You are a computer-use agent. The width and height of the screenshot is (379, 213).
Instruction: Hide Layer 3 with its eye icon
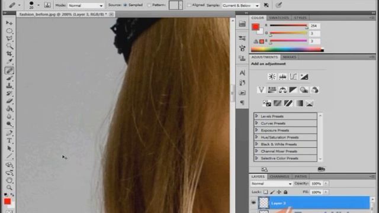click(x=253, y=202)
